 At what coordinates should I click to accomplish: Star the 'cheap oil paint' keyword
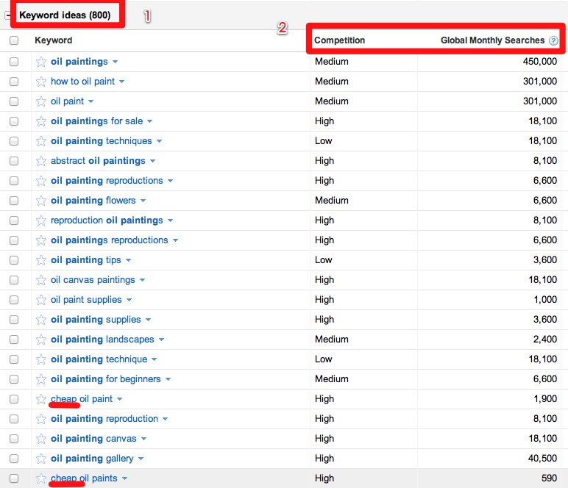41,399
